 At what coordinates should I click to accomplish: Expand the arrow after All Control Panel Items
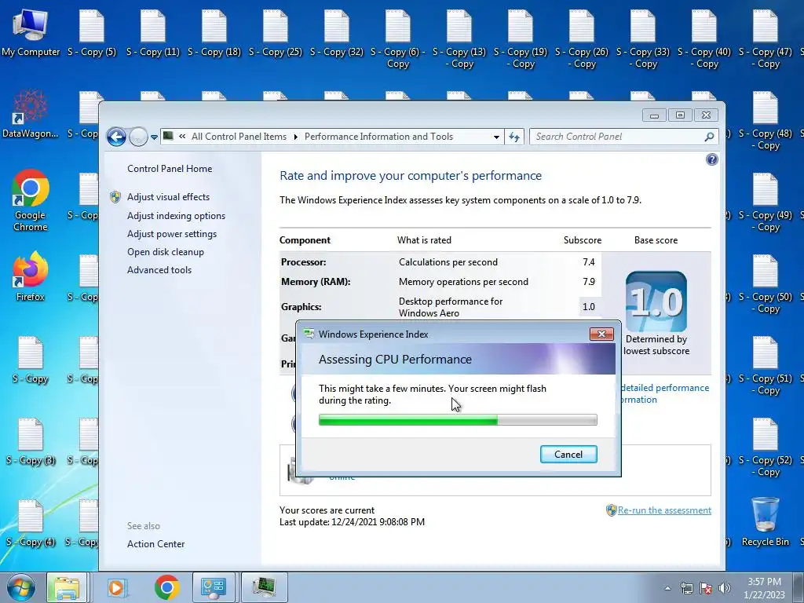click(x=296, y=137)
